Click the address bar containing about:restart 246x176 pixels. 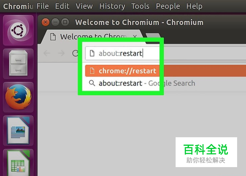[166, 53]
